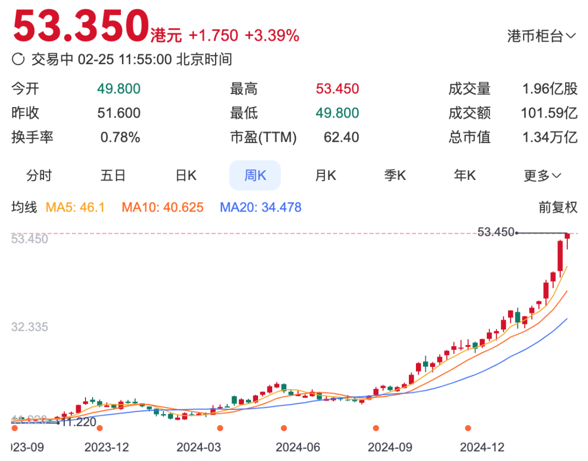
Task: Open the 港币柜台 dropdown
Action: 542,36
